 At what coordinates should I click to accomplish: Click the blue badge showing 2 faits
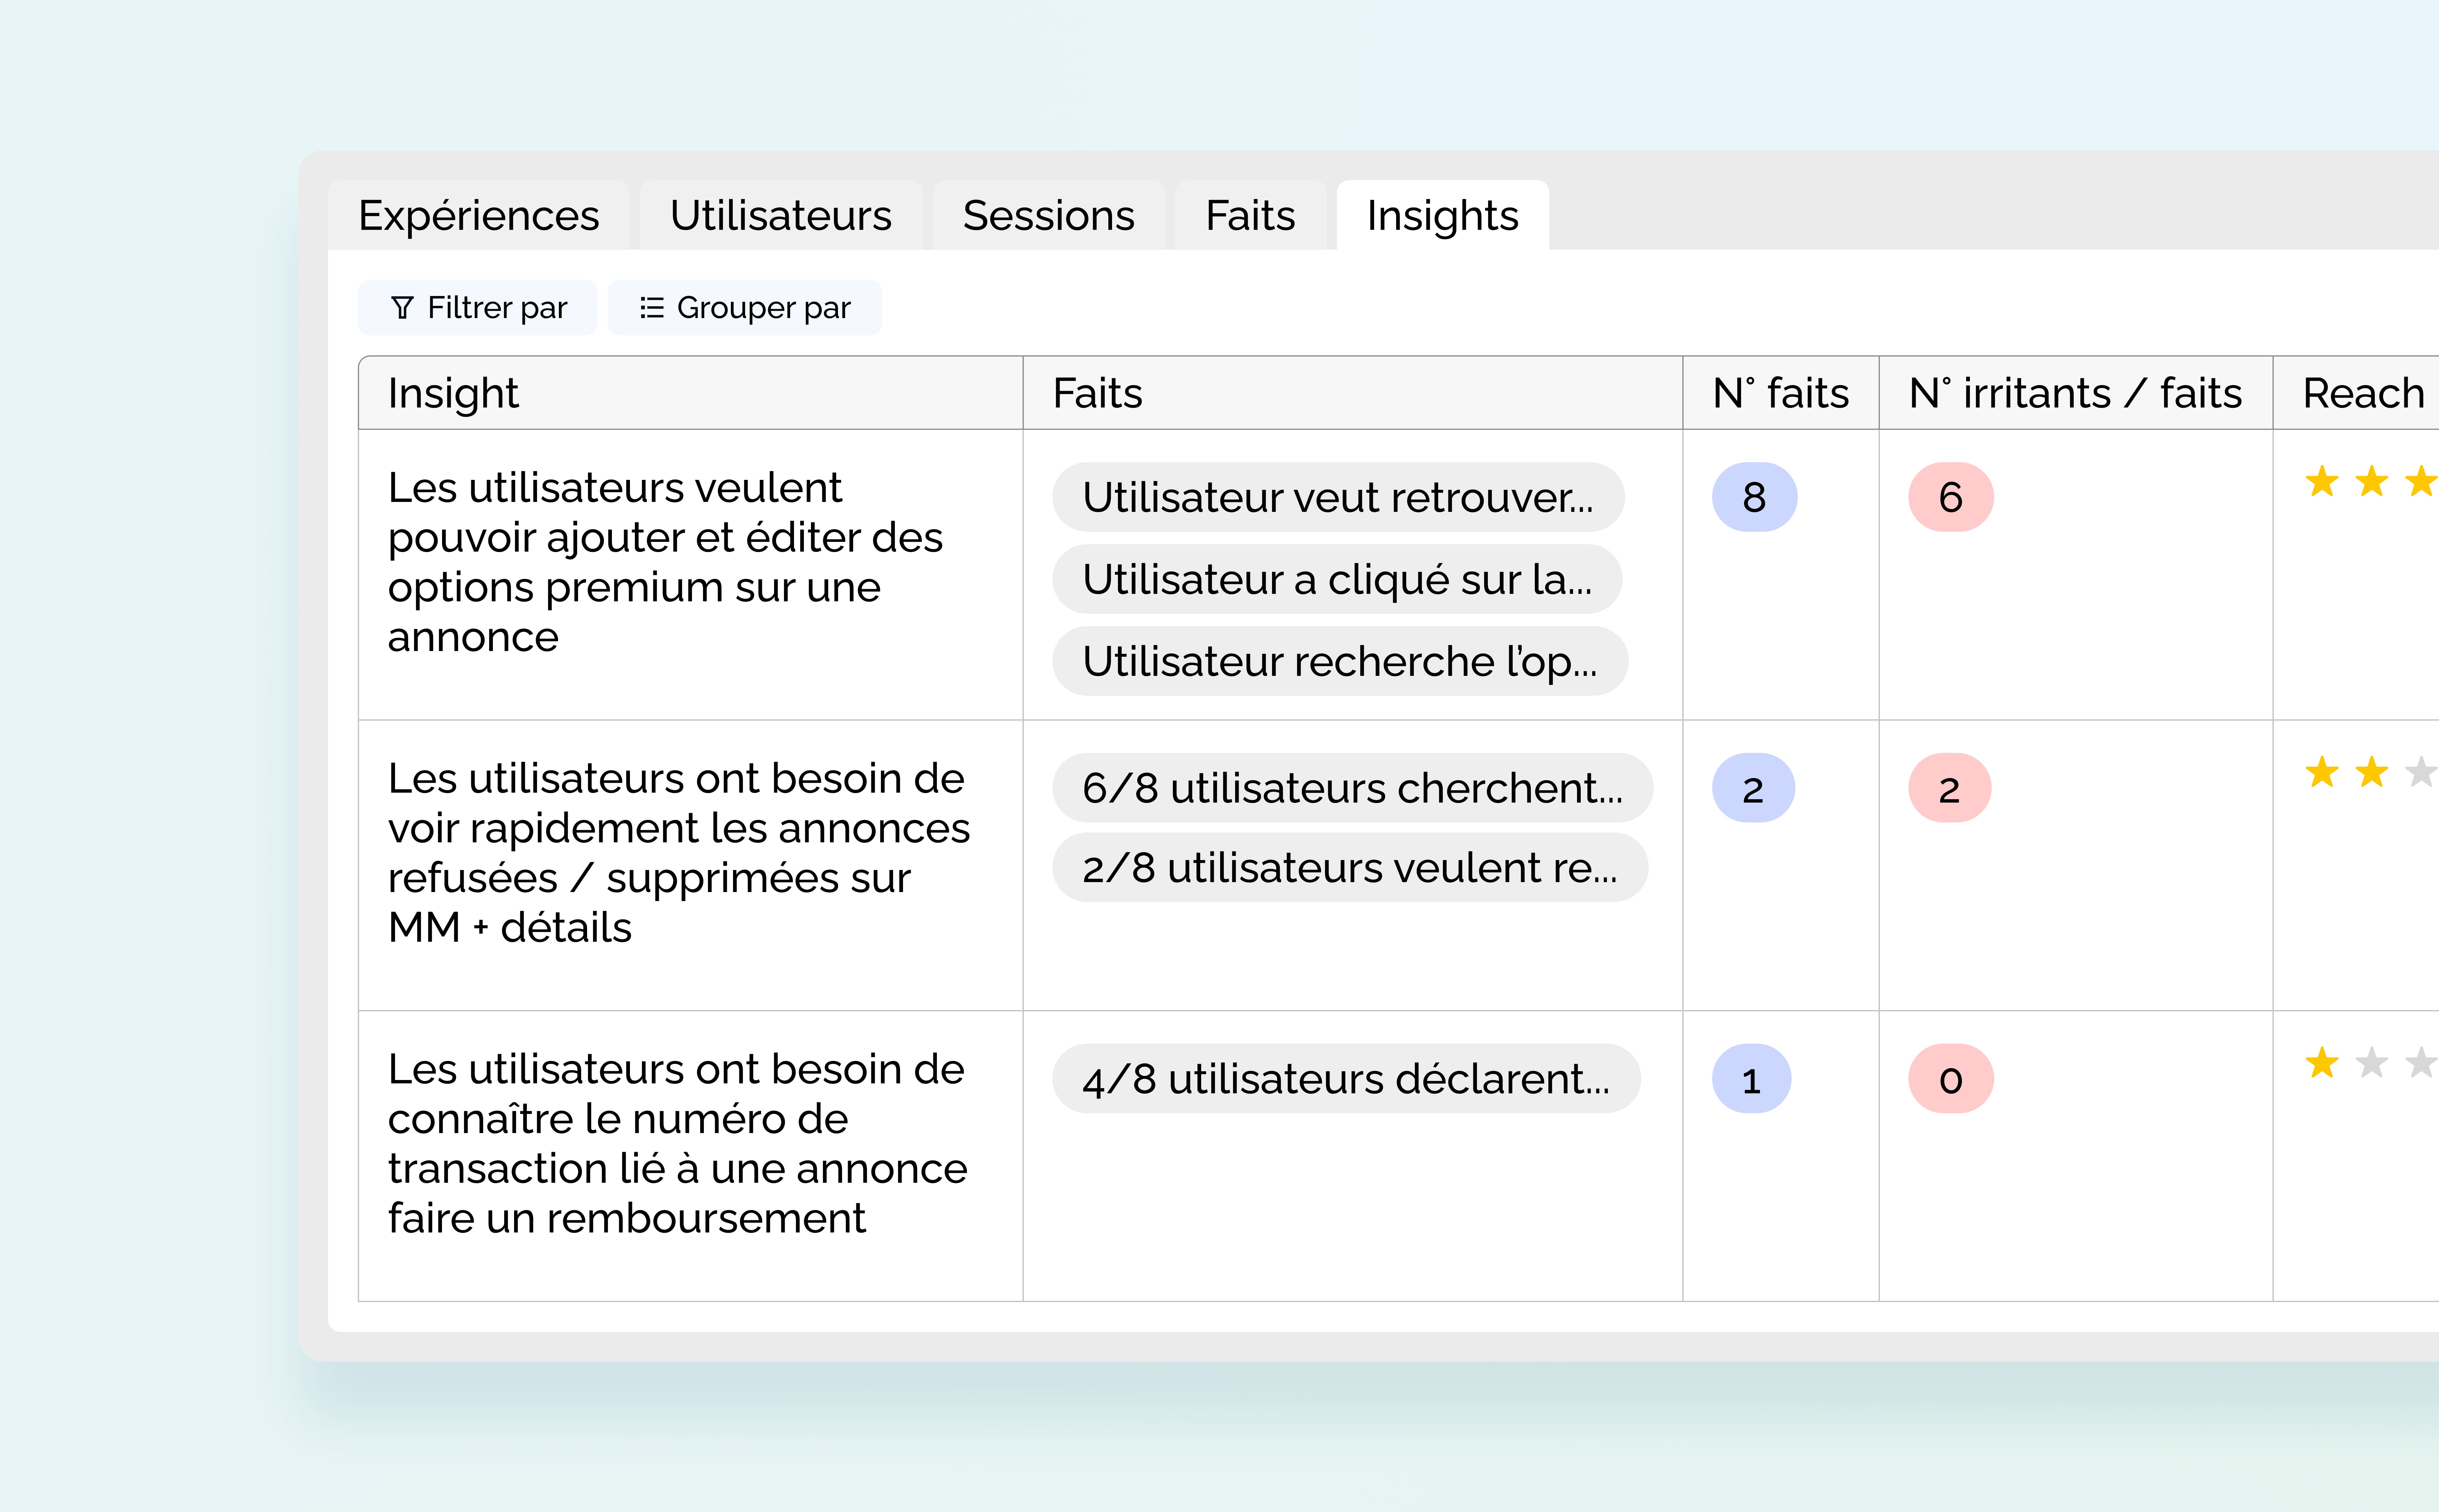(1753, 788)
